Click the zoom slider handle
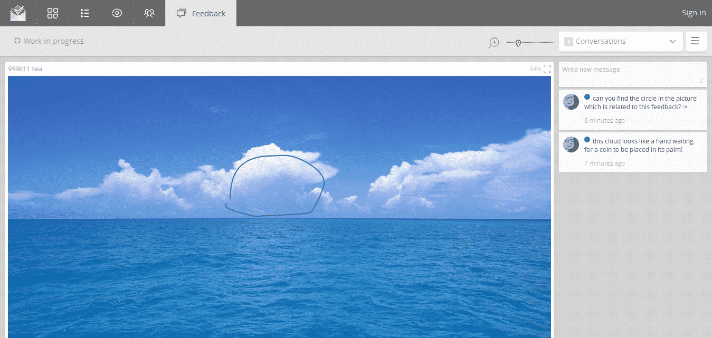This screenshot has width=712, height=338. [x=518, y=43]
